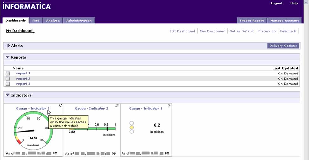309x160 pixels.
Task: Click the gauge tooltip text box
Action: coord(68,122)
